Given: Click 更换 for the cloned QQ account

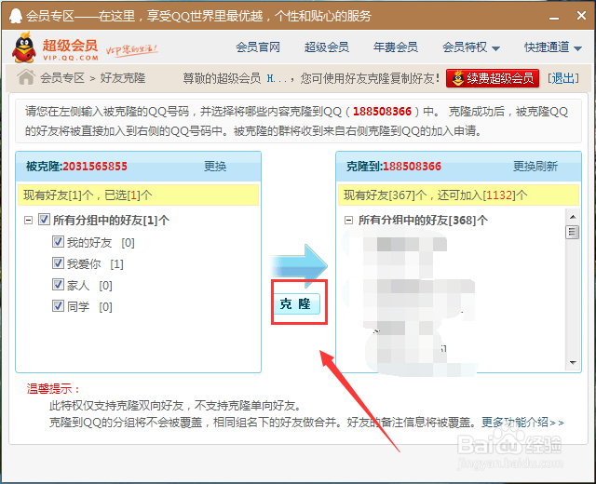Looking at the screenshot, I should click(x=215, y=167).
